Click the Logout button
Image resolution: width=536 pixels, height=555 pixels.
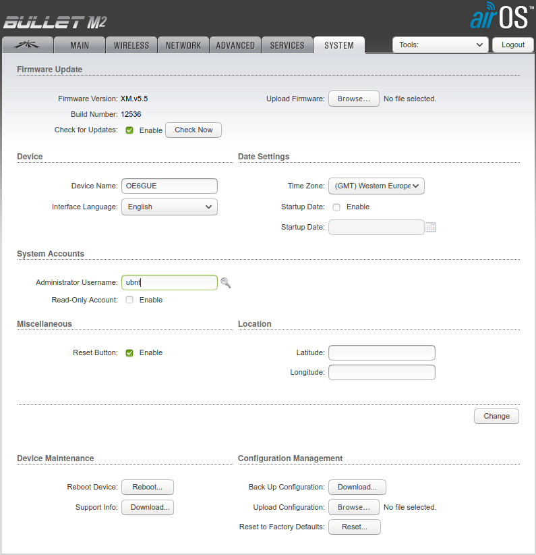point(513,45)
